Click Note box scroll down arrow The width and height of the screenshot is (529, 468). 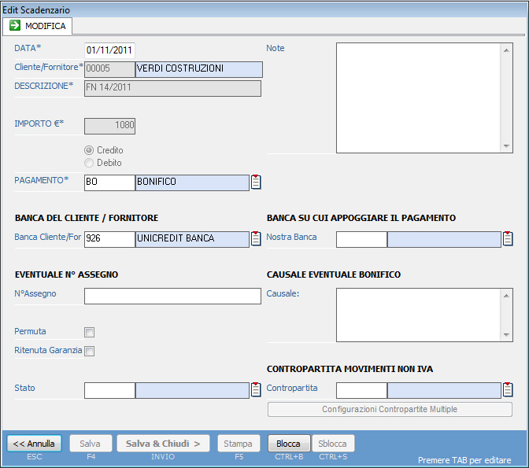tap(506, 146)
